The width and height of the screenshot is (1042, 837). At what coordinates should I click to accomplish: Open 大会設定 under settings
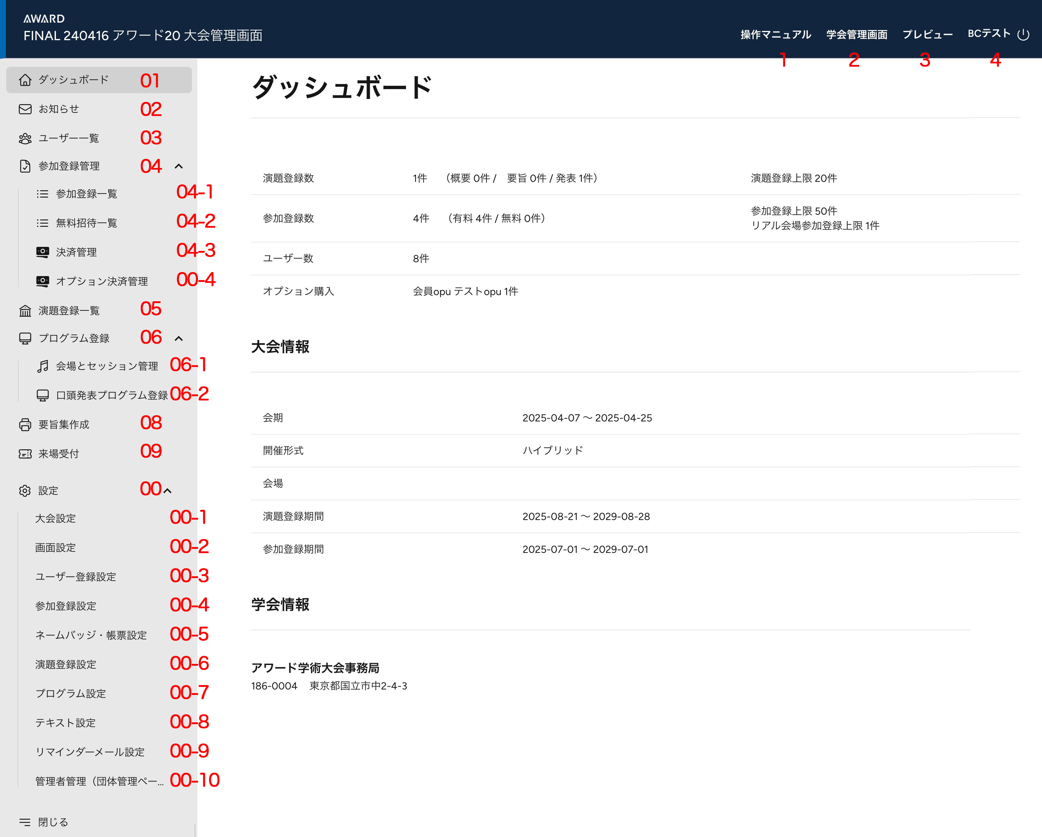(56, 519)
